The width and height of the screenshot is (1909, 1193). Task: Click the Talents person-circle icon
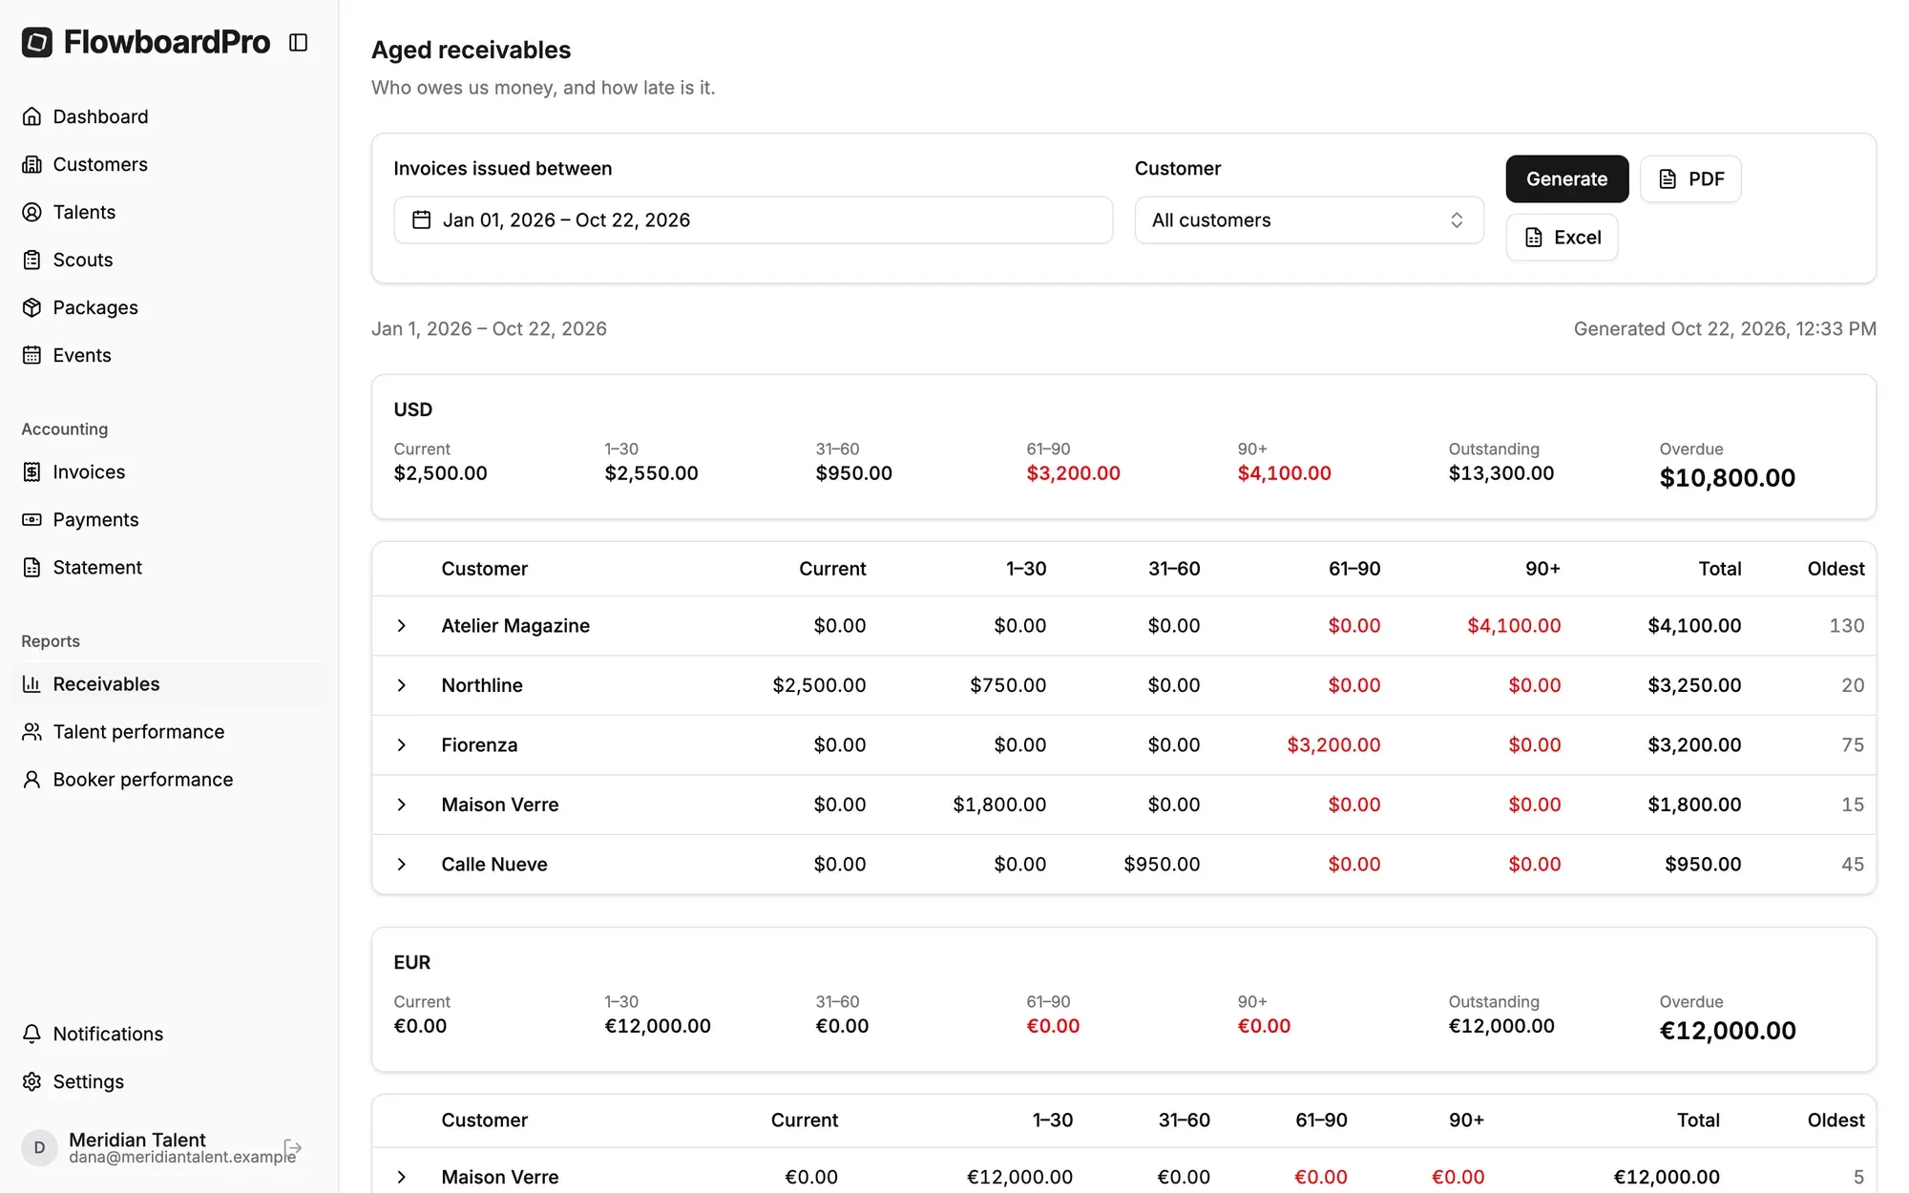[31, 212]
